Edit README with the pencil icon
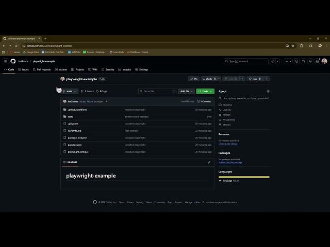 click(209, 162)
